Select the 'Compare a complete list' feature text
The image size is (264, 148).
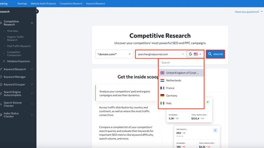pos(126,133)
